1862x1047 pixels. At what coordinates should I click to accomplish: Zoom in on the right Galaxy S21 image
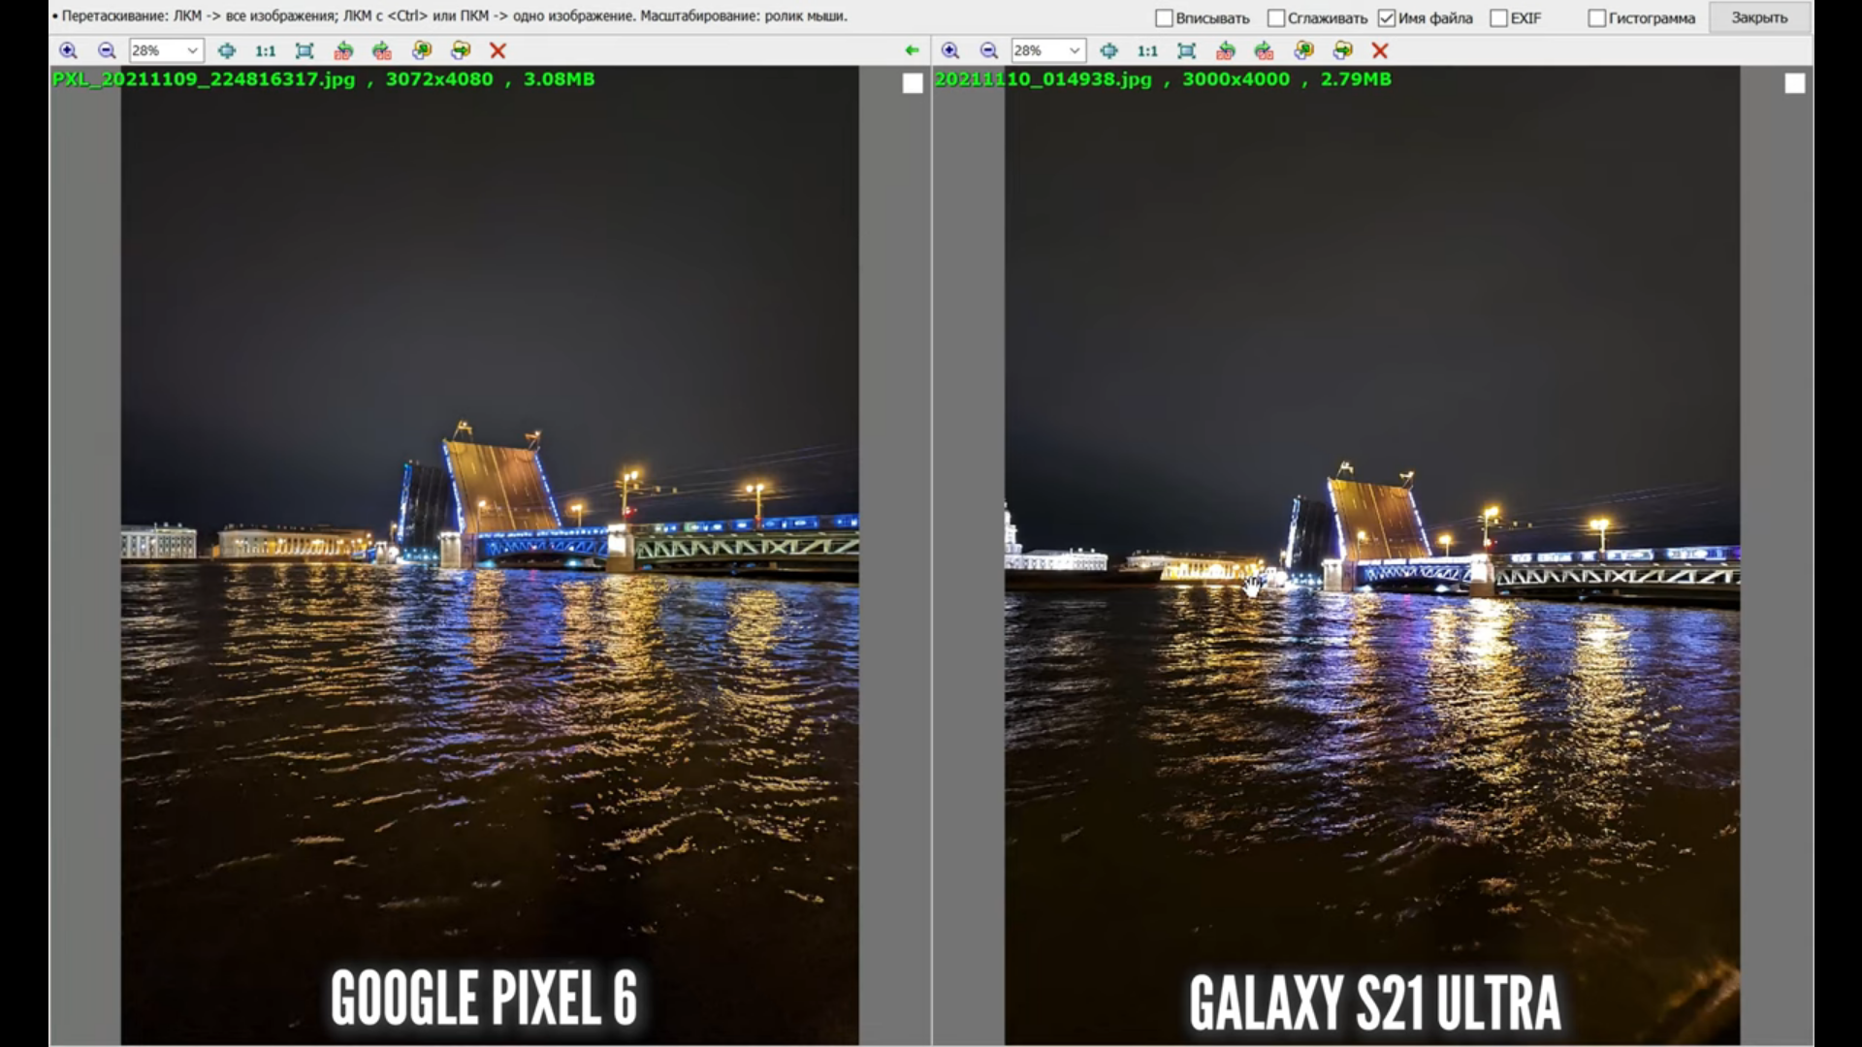pos(950,50)
